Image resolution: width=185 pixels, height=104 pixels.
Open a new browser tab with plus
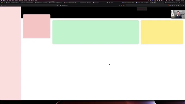(x=180, y=3)
